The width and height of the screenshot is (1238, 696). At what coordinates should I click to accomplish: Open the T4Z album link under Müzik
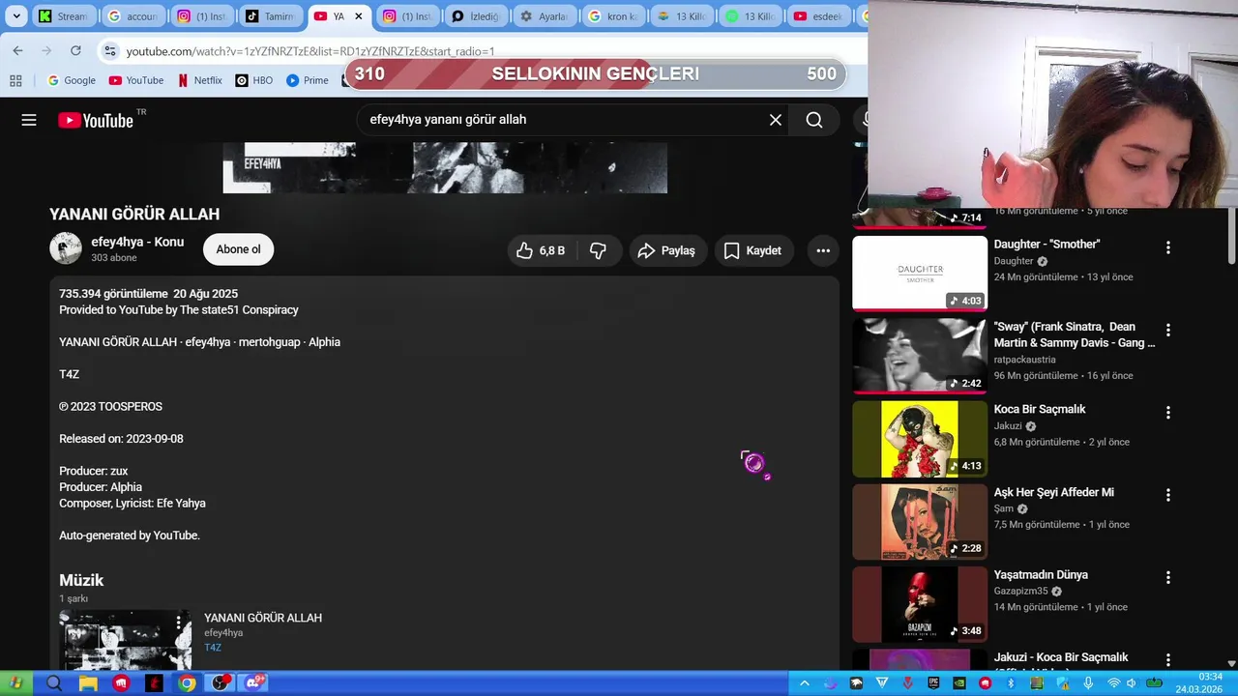click(x=213, y=648)
